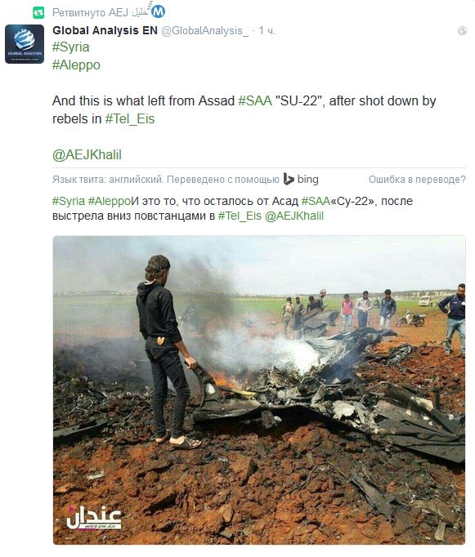Click the globe icon beside the tweet
475x557 pixels.
click(x=462, y=31)
